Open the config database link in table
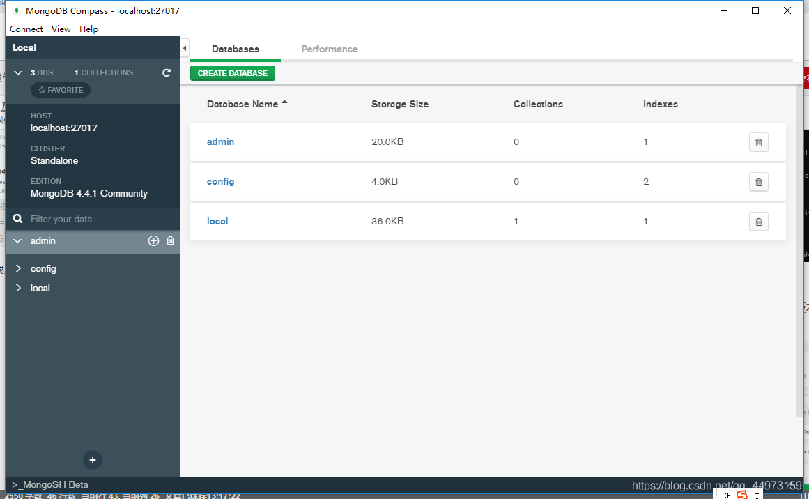809x499 pixels. click(220, 182)
